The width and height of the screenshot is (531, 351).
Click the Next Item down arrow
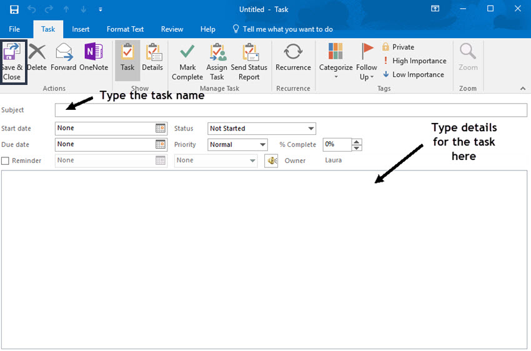coord(84,9)
